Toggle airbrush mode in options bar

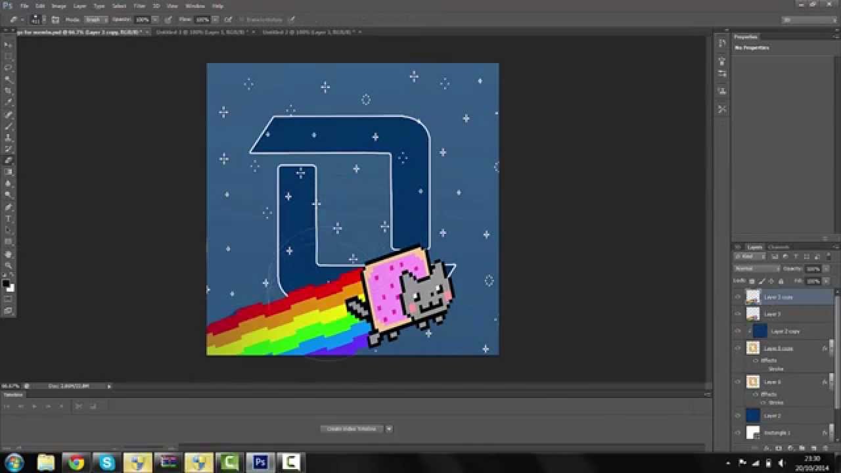click(x=228, y=20)
